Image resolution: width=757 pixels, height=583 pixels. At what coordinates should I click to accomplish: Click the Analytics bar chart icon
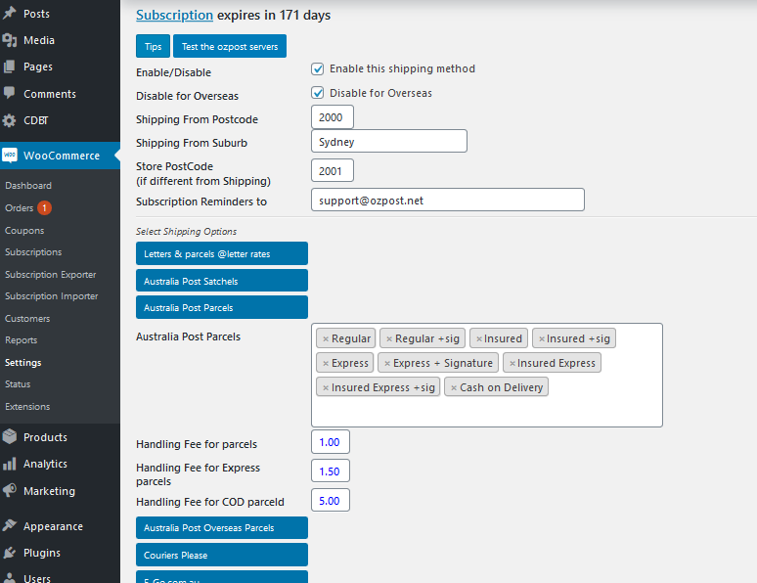click(9, 464)
